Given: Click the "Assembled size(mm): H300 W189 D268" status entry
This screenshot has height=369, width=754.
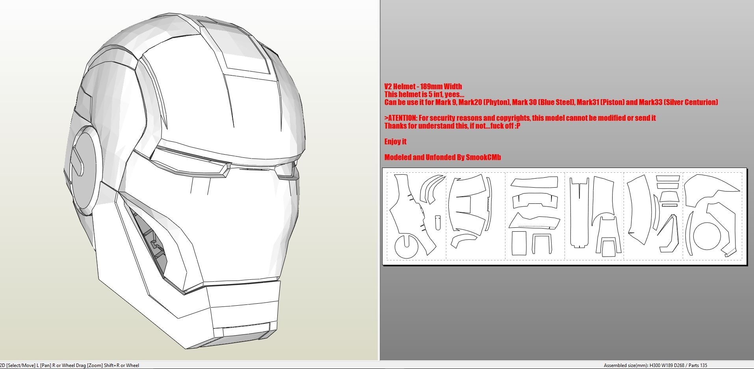Looking at the screenshot, I should (x=656, y=365).
